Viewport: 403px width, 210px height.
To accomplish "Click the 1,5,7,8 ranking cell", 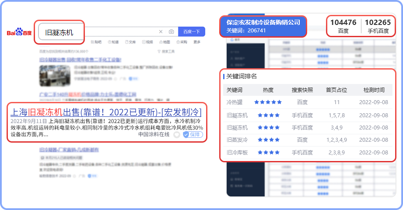I will (336, 115).
